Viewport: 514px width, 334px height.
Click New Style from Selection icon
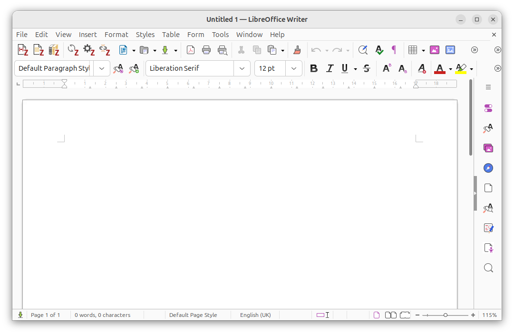click(x=134, y=68)
